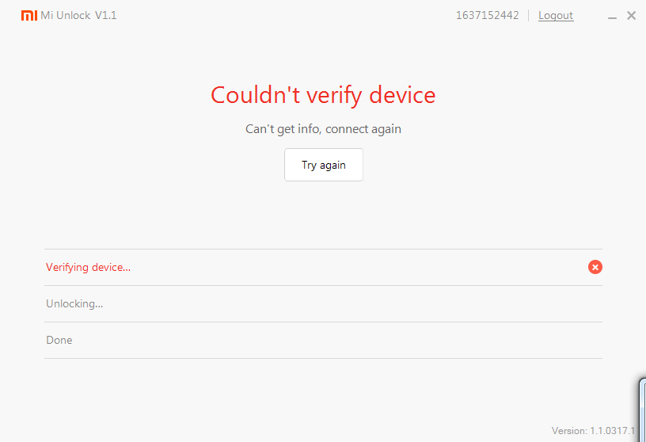Image resolution: width=646 pixels, height=442 pixels.
Task: Select the "Verifying device..." step label
Action: click(x=88, y=267)
